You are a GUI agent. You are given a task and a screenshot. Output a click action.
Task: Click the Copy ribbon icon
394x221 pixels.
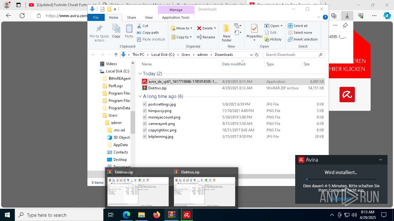coord(116,31)
